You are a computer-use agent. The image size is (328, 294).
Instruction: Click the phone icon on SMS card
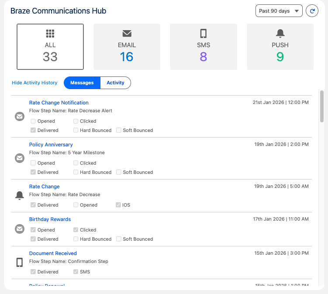(x=204, y=34)
